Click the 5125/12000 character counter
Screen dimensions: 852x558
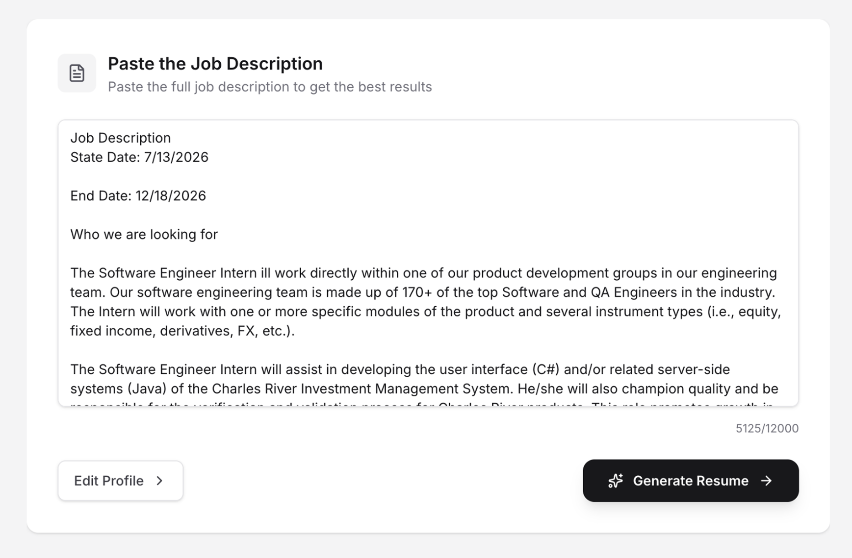[x=767, y=428]
